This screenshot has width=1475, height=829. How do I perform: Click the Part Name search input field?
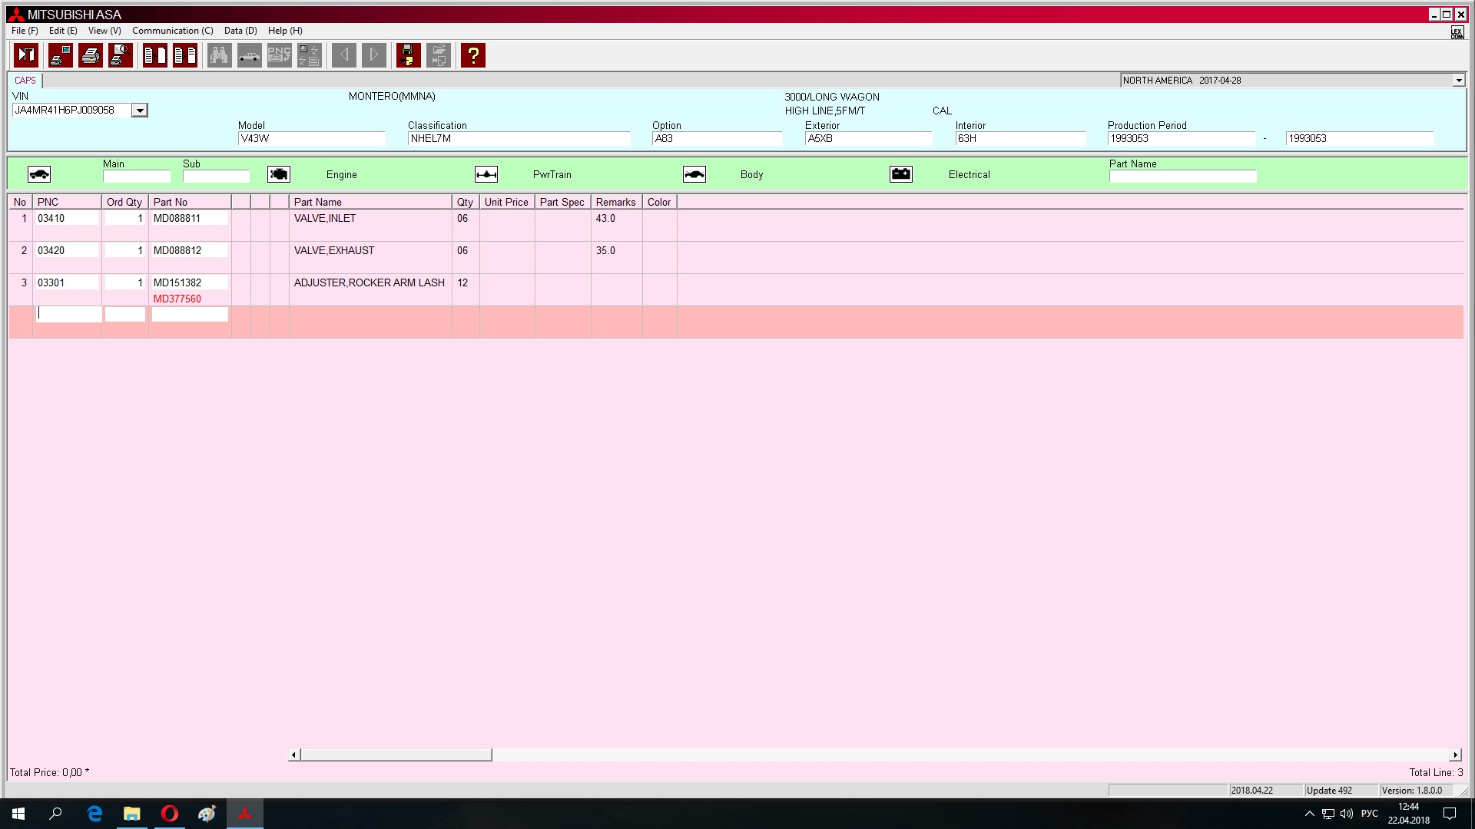(x=1182, y=177)
